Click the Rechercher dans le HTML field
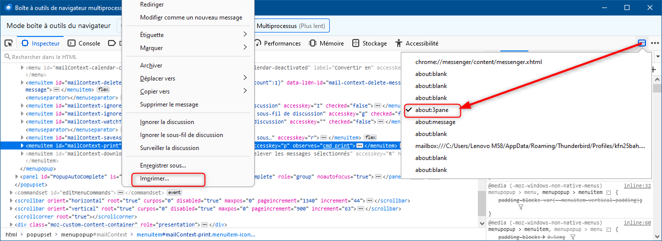The image size is (662, 241). click(60, 57)
